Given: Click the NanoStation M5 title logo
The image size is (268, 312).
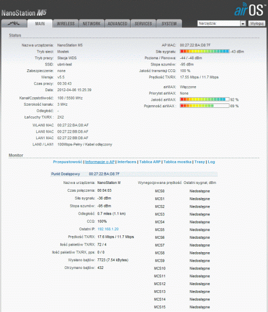Looking at the screenshot, I should tap(24, 13).
